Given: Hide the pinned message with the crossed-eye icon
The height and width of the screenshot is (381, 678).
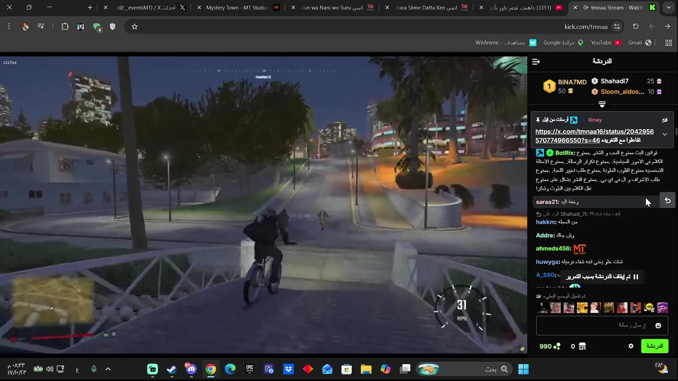Looking at the screenshot, I should coord(665,120).
